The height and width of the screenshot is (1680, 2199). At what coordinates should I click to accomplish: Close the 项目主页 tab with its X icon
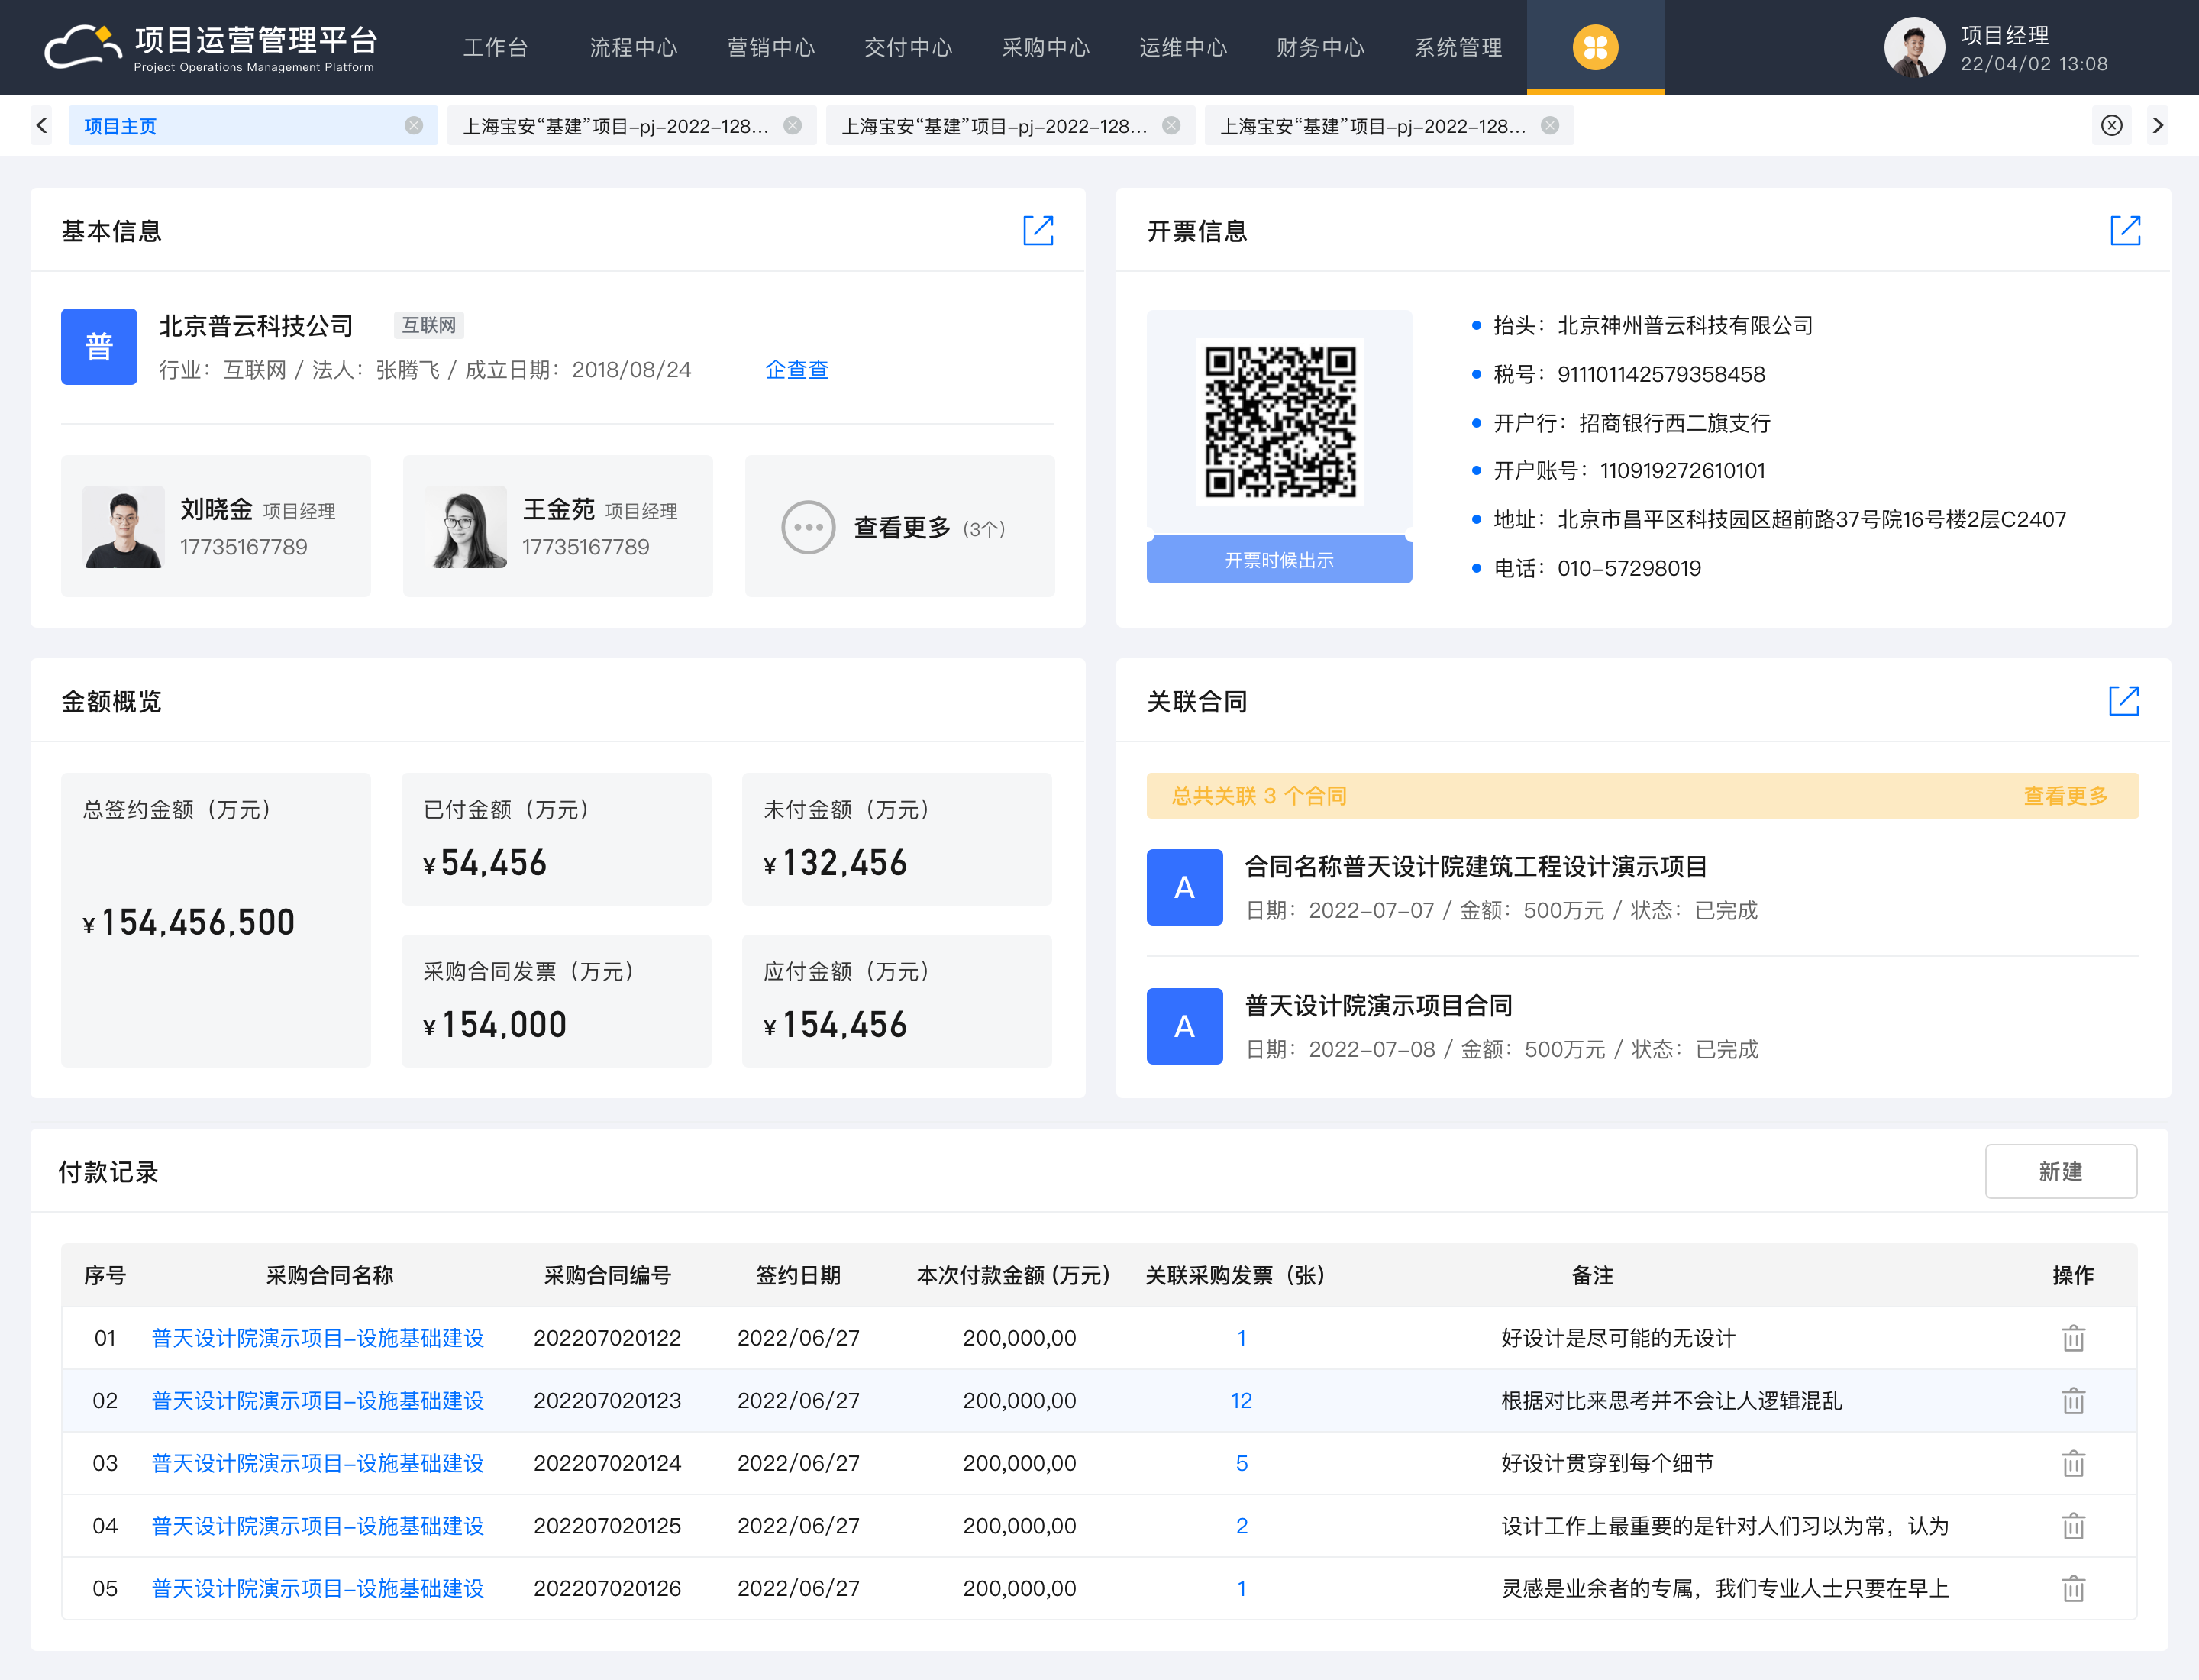click(x=413, y=126)
